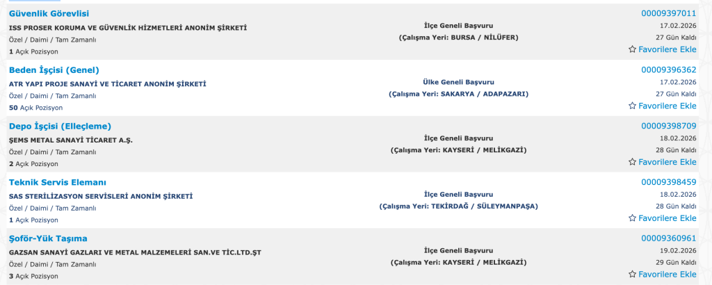Click star icon for Güvenlik Görevlisi listing
The image size is (712, 285).
[632, 49]
